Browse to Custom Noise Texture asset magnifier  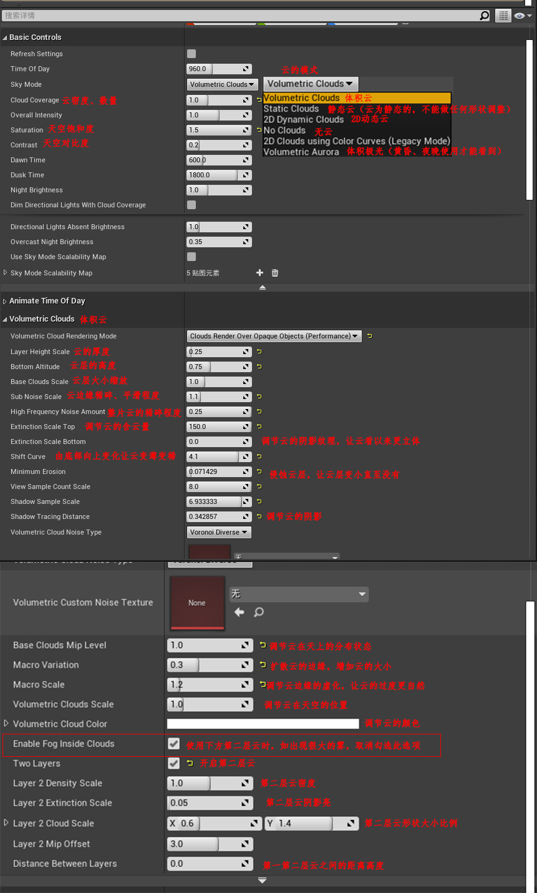pos(259,613)
